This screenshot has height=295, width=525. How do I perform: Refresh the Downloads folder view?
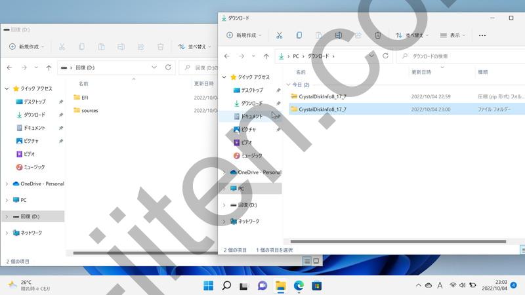tap(385, 56)
